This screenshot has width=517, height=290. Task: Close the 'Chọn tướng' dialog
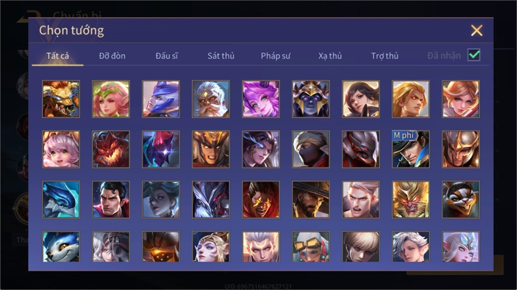[477, 30]
